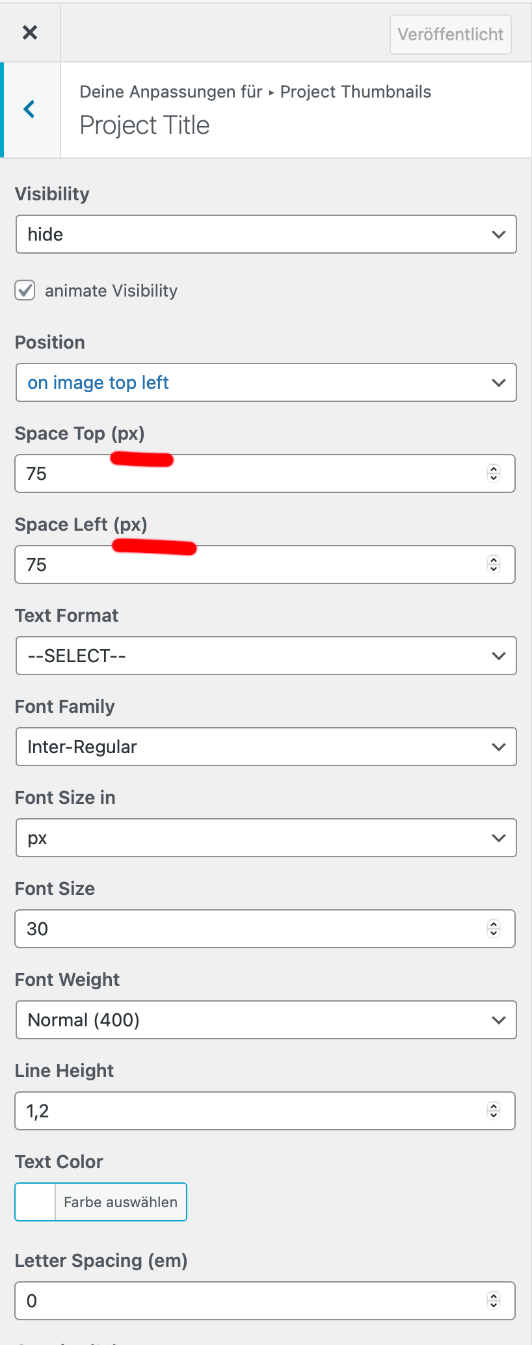Toggle the animate Visibility checkbox
This screenshot has height=1345, width=532.
[x=25, y=290]
